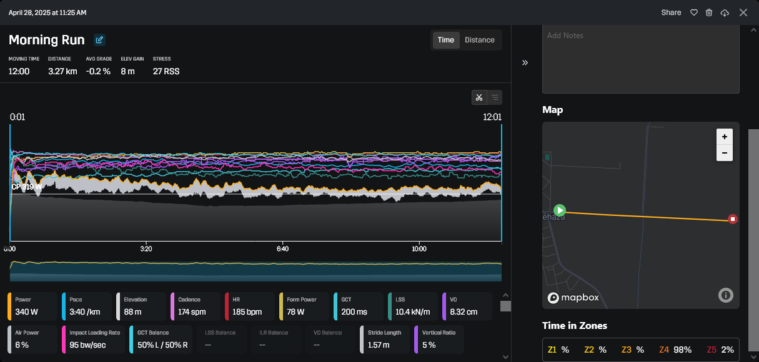Open the map info icon

coord(725,295)
